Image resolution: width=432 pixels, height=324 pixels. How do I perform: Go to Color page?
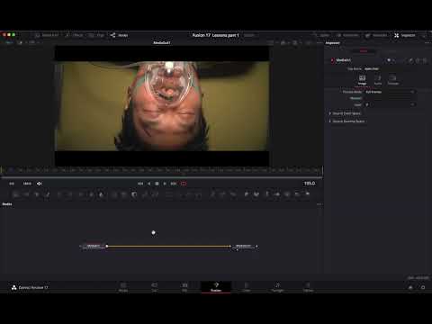point(246,287)
